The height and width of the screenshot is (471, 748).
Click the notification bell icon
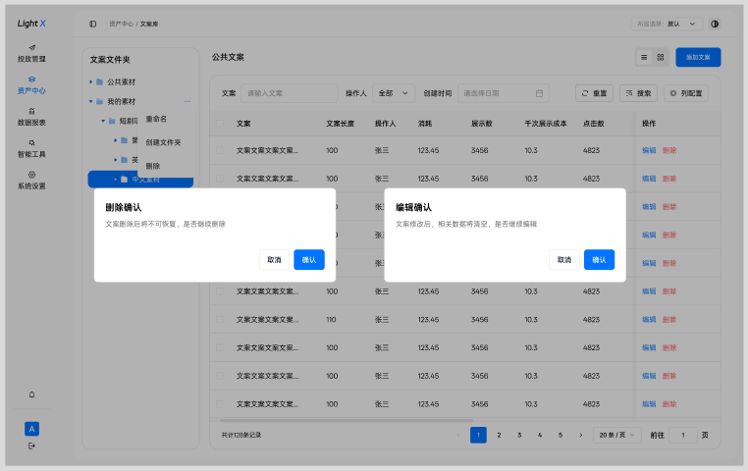click(x=32, y=394)
